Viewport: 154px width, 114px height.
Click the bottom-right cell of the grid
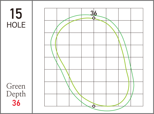[x=137, y=100]
